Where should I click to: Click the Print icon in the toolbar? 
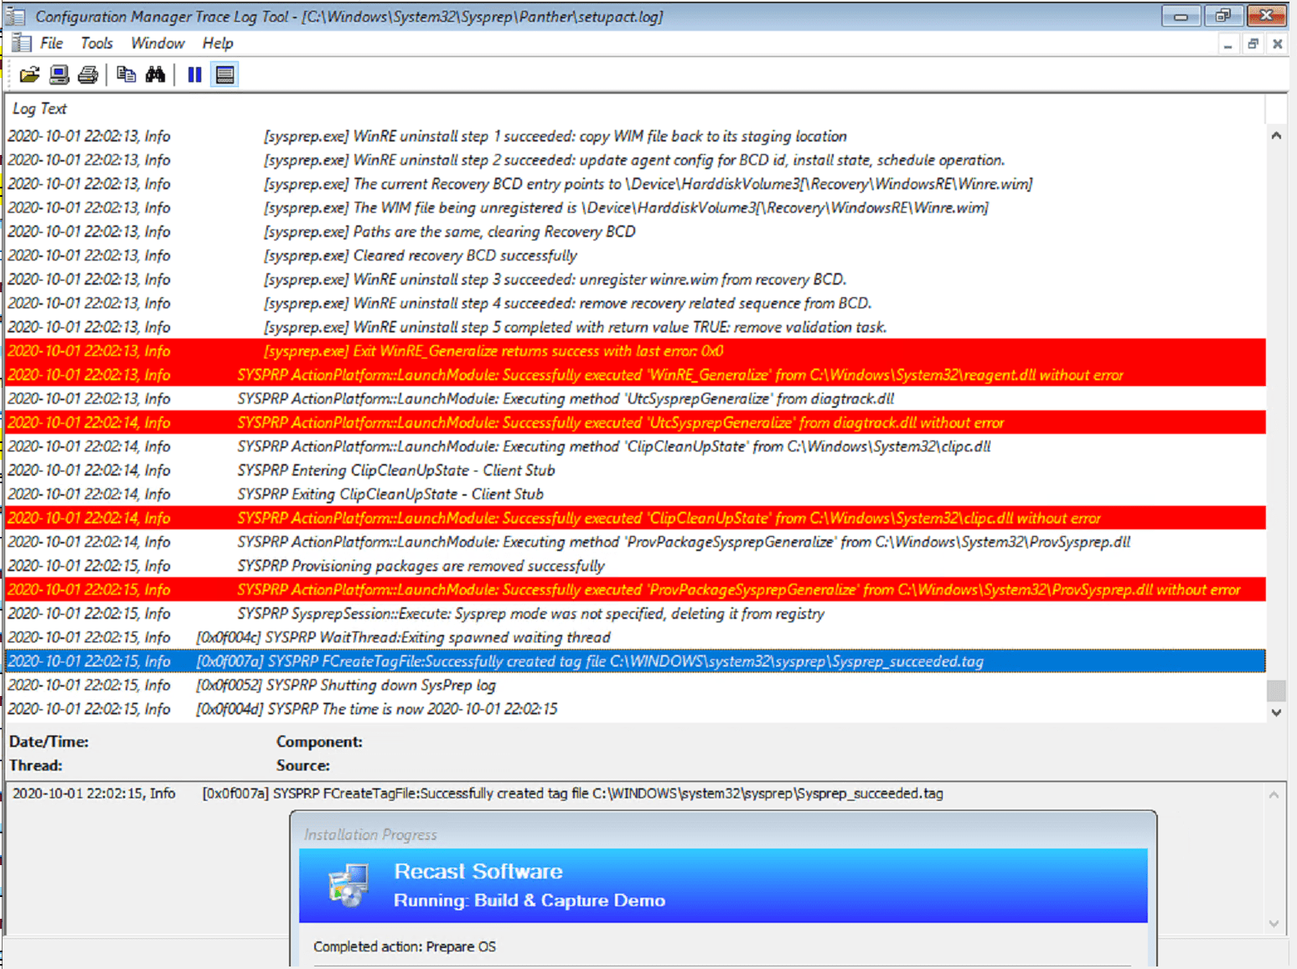click(x=88, y=75)
